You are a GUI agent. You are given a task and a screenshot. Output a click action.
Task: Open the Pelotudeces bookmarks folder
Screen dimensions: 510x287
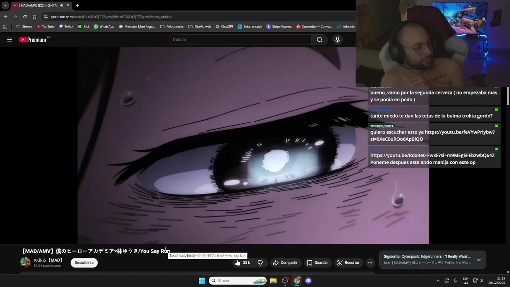(172, 27)
